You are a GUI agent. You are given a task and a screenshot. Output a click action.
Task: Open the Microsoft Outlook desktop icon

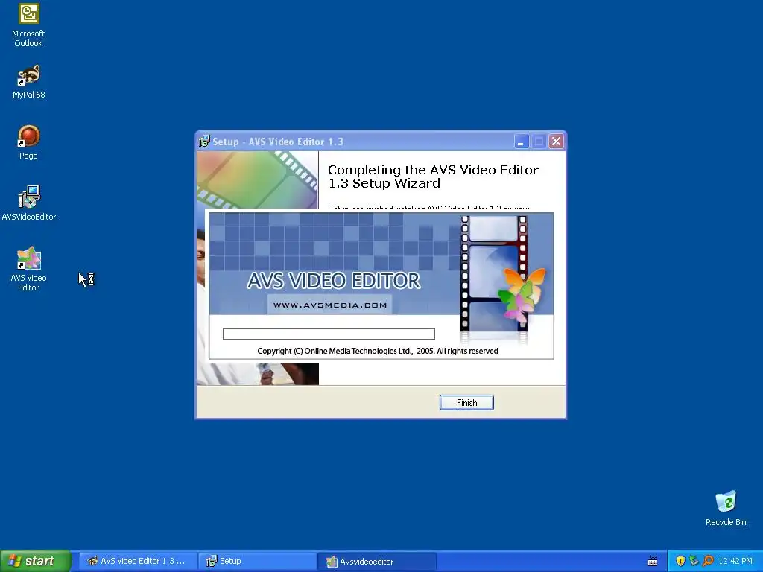pyautogui.click(x=28, y=25)
